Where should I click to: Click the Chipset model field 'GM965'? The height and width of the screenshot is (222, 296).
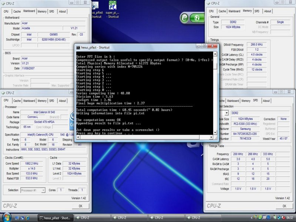point(54,34)
